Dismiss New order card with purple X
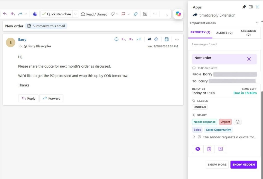 tap(249, 59)
